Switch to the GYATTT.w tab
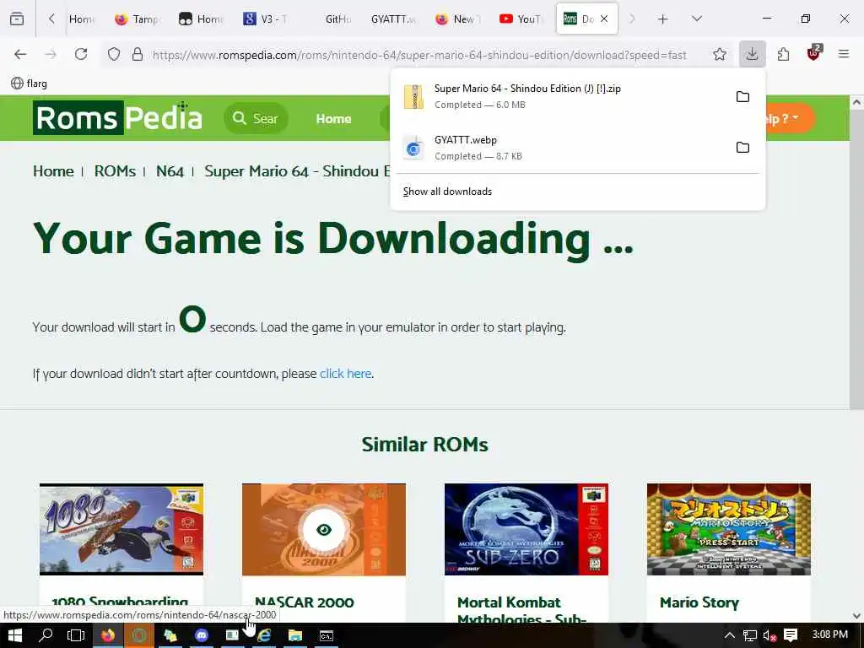 click(392, 19)
